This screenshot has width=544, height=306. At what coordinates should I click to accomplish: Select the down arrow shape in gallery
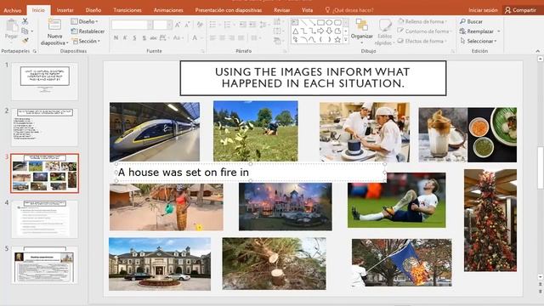(x=329, y=31)
